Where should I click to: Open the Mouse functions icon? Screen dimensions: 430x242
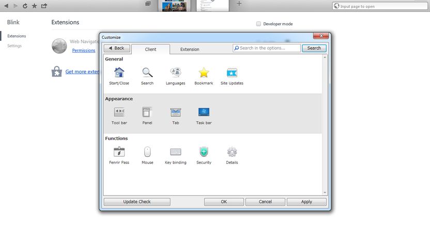[x=147, y=152]
